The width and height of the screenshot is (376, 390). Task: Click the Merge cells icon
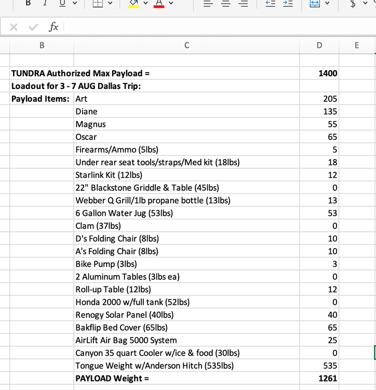(315, 4)
